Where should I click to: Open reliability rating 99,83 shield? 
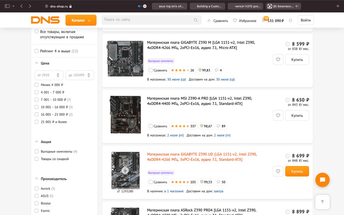coord(204,70)
